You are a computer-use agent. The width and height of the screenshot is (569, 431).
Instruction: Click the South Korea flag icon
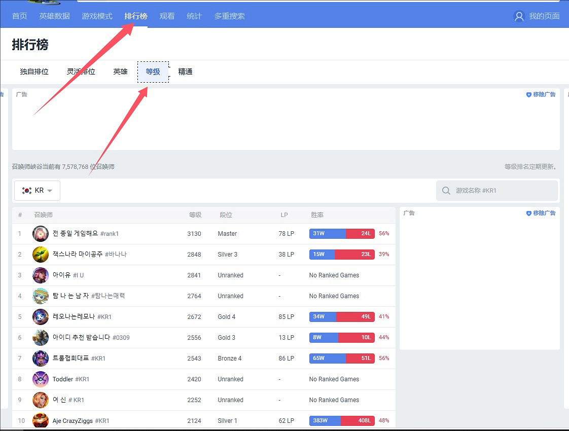point(27,191)
